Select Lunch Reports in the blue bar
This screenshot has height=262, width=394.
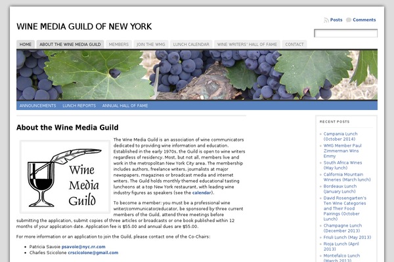pos(79,105)
